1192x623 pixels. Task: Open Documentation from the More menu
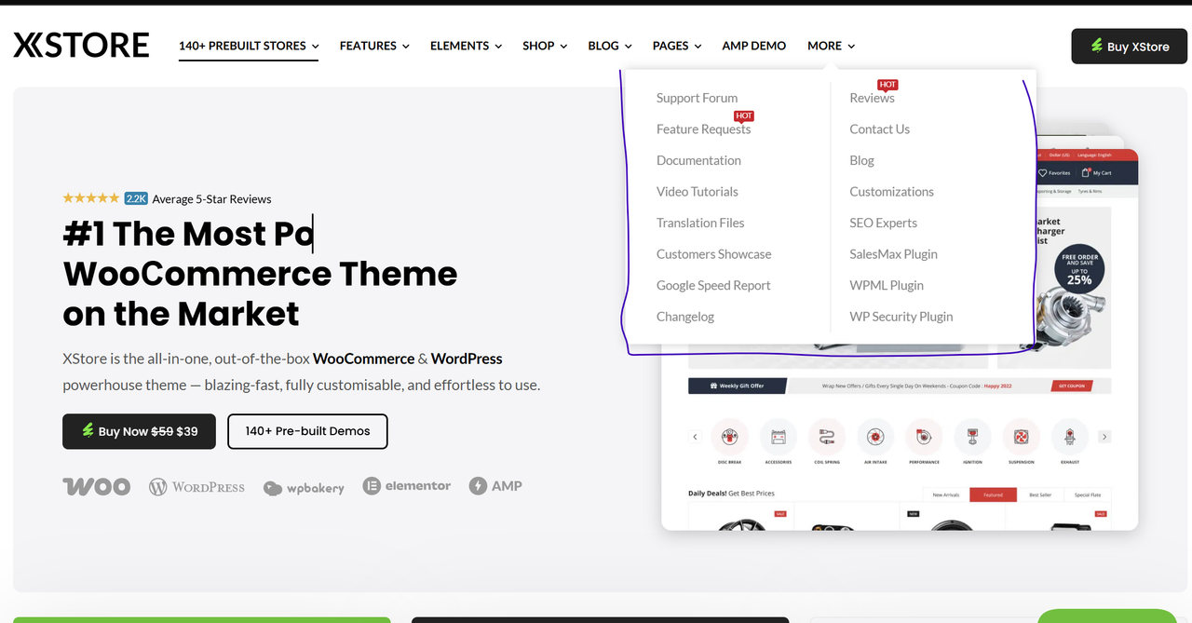698,160
